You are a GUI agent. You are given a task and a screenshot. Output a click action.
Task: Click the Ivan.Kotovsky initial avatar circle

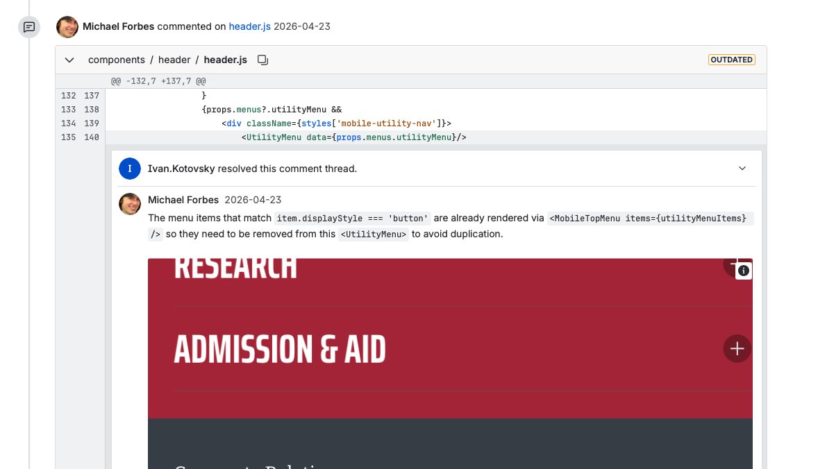pos(130,169)
